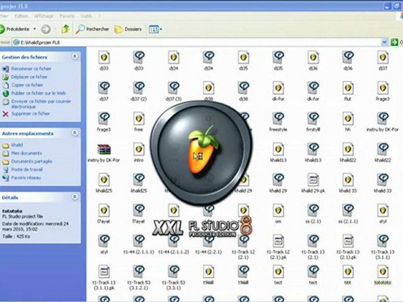Screen dimensions: 403x302
Task: Select the dj37 (3) audio file
Action: point(174,91)
